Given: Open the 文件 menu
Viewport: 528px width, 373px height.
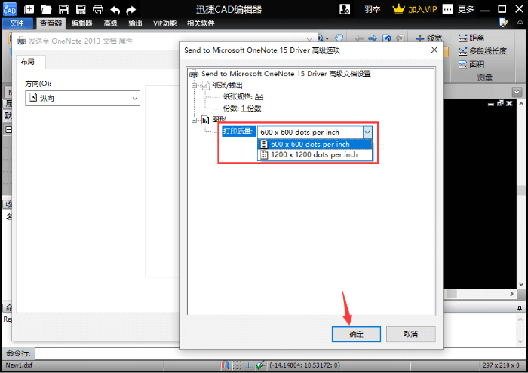Looking at the screenshot, I should click(17, 23).
